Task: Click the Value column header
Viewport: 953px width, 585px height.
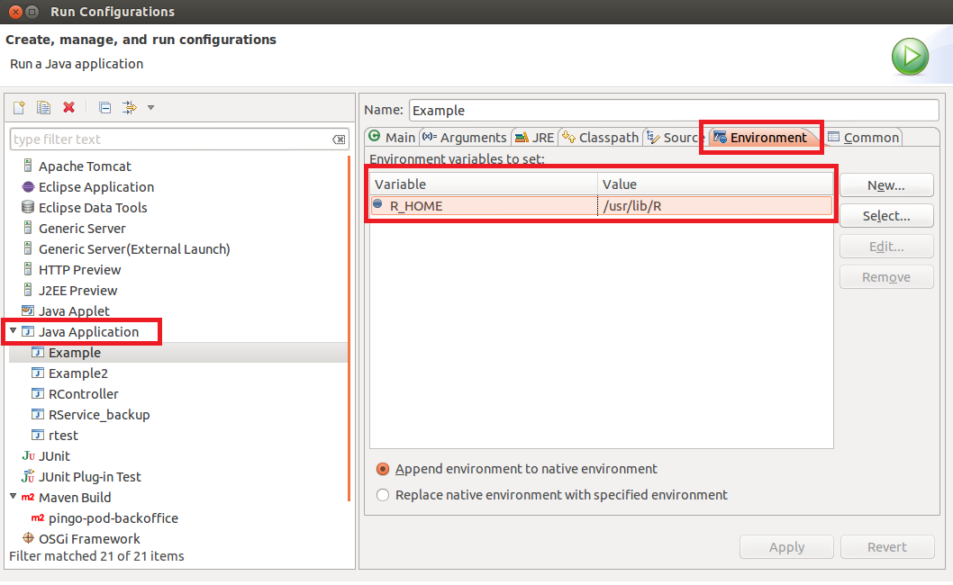Action: click(715, 184)
